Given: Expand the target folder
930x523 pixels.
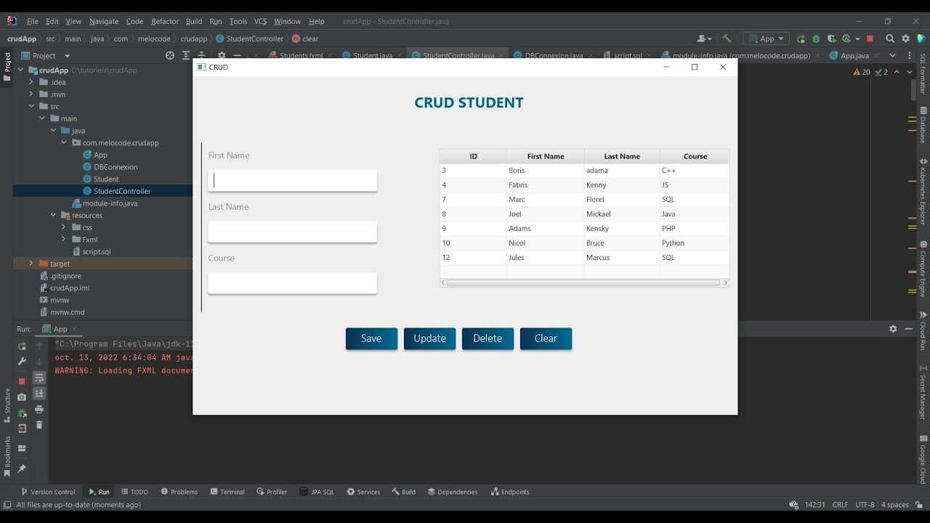Looking at the screenshot, I should 31,264.
